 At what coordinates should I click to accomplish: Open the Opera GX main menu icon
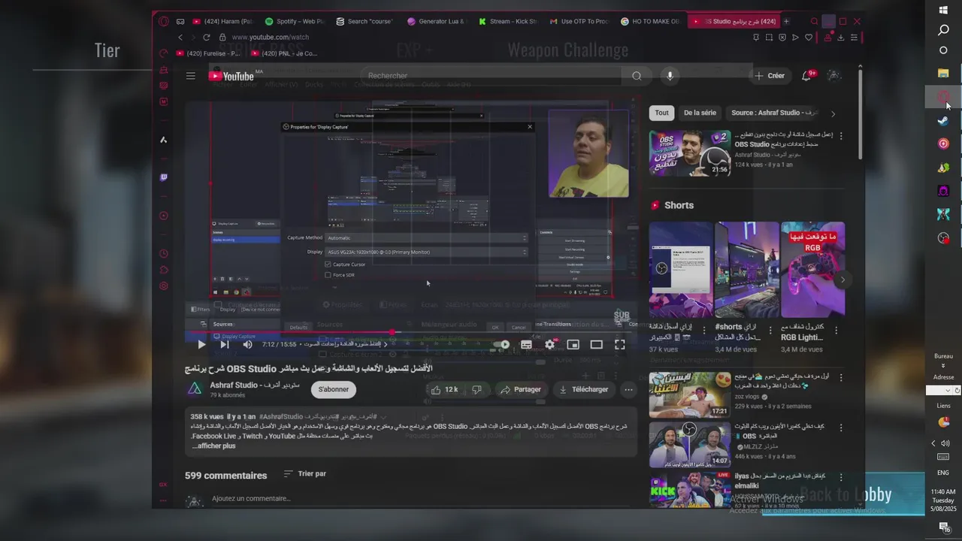164,21
